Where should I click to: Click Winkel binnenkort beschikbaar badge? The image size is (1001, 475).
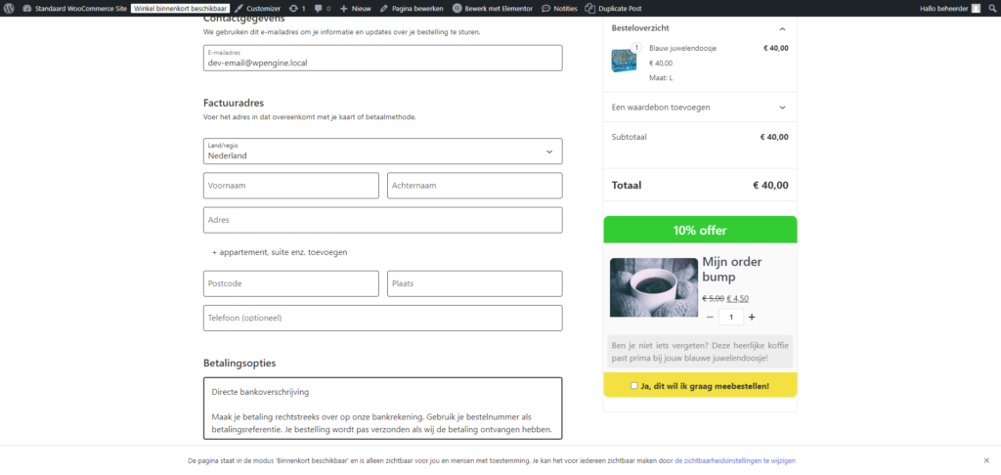click(x=180, y=8)
